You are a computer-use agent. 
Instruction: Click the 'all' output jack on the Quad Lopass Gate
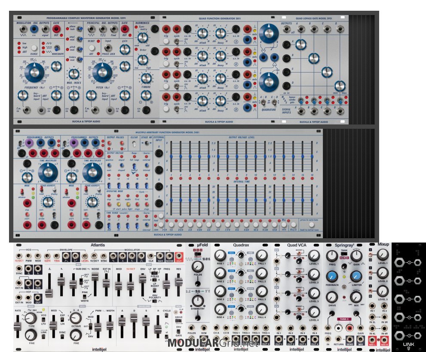[286, 29]
